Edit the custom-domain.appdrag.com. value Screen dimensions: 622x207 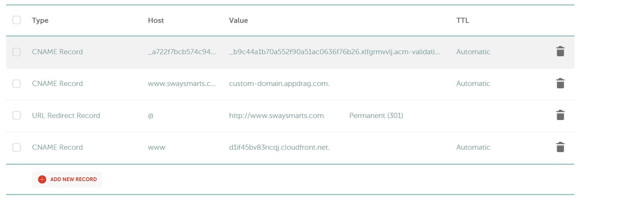click(x=279, y=84)
